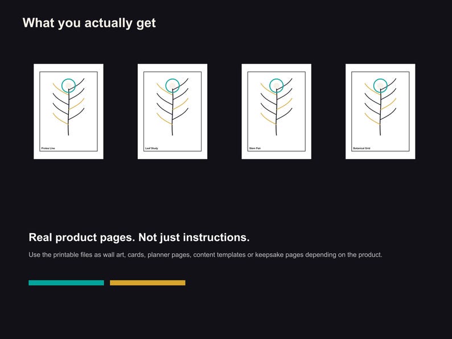Viewport: 452px width, 339px height.
Task: Click lowest gold branch in Leaf Study artwork
Action: pos(165,119)
